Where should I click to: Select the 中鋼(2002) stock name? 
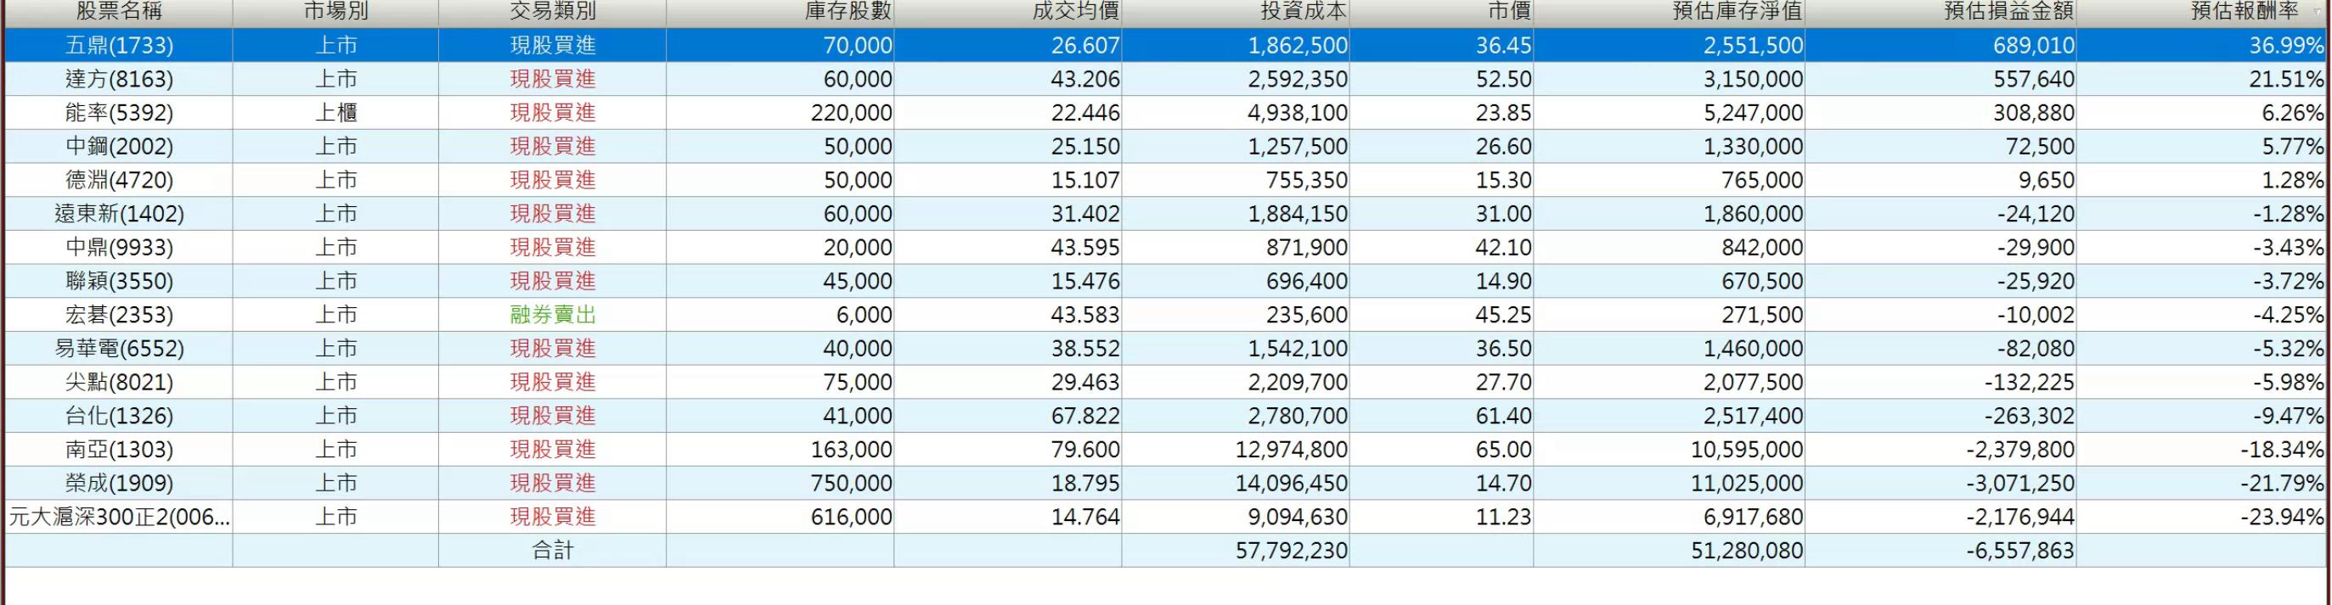[119, 147]
